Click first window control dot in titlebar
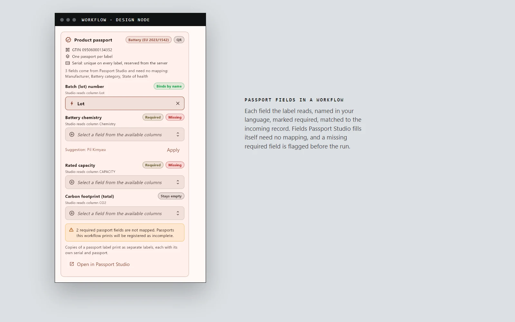 (62, 20)
